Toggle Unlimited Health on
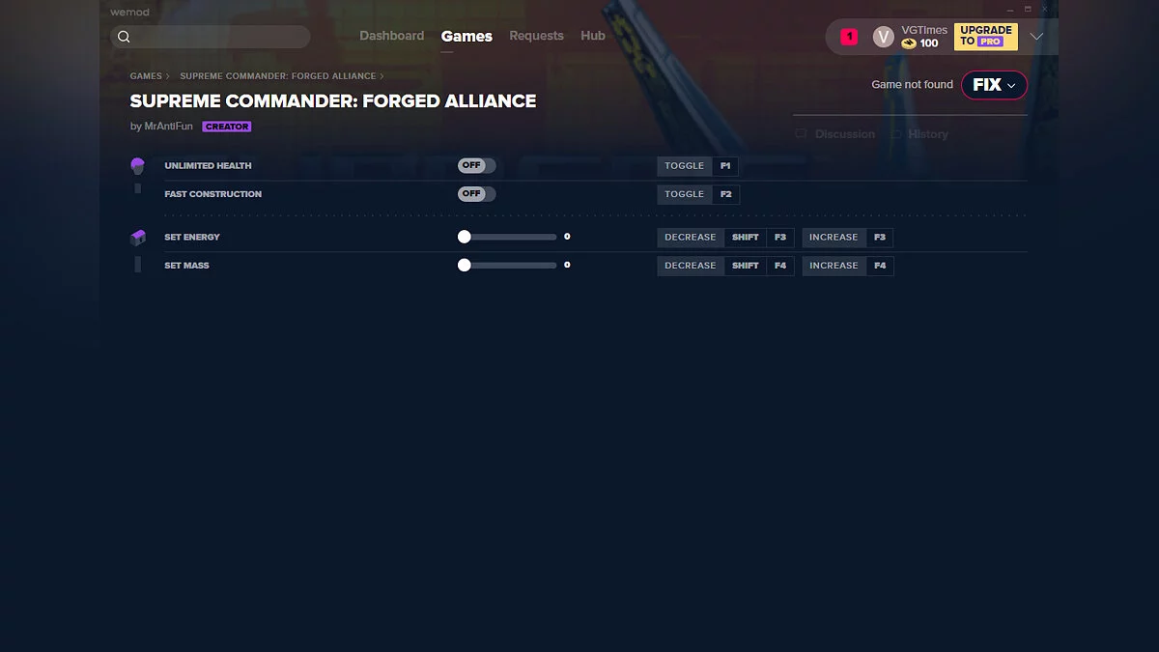 click(476, 165)
